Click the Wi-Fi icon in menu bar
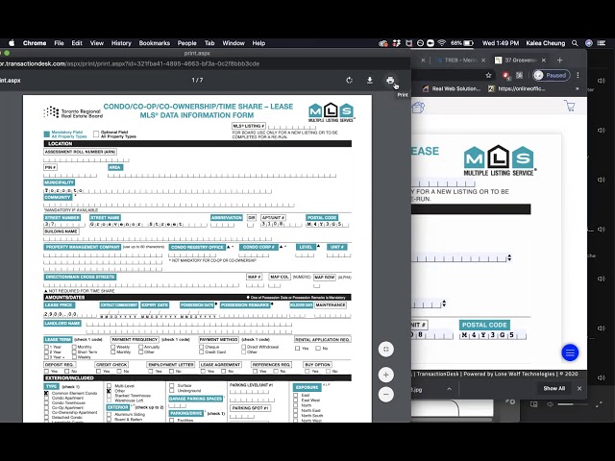Screen dimensions: 615x461 click(442, 43)
